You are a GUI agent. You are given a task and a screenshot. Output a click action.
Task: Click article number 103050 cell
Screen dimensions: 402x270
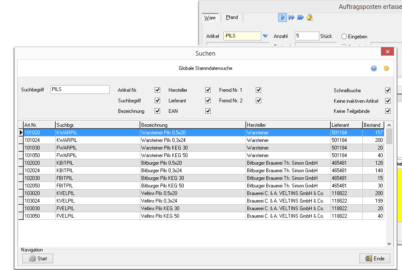tap(39, 216)
